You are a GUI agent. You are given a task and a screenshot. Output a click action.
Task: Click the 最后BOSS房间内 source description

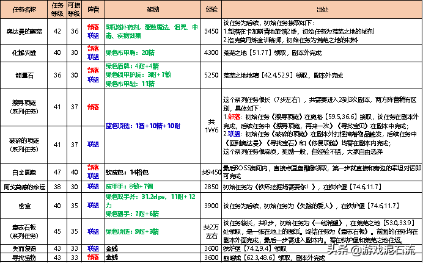pyautogui.click(x=322, y=172)
